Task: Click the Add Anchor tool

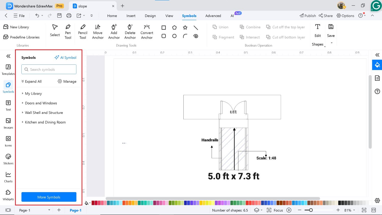Action: (x=114, y=32)
